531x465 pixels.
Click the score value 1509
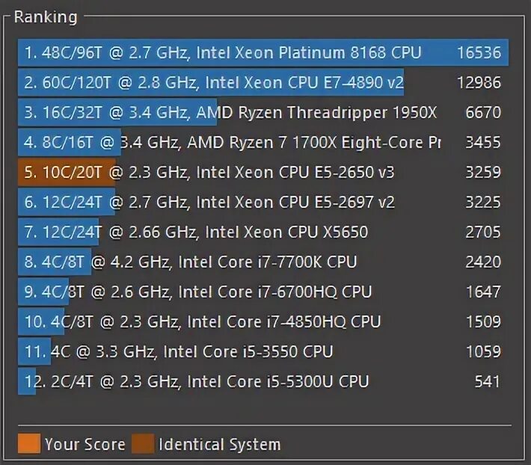[x=484, y=321]
